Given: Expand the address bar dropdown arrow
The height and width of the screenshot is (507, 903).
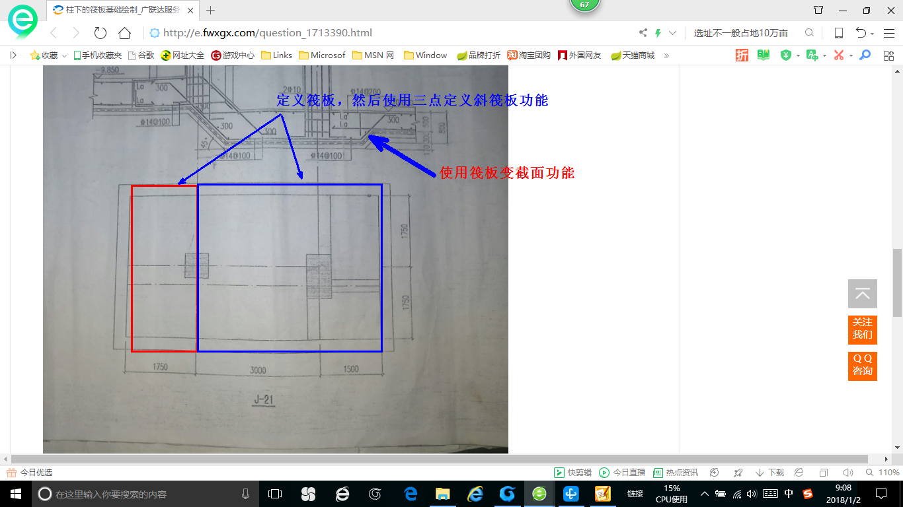Looking at the screenshot, I should pyautogui.click(x=673, y=33).
